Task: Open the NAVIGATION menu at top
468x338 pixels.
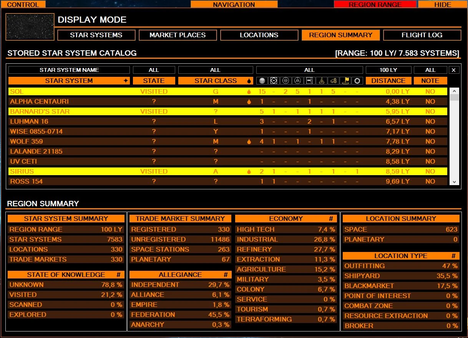Action: [x=234, y=4]
